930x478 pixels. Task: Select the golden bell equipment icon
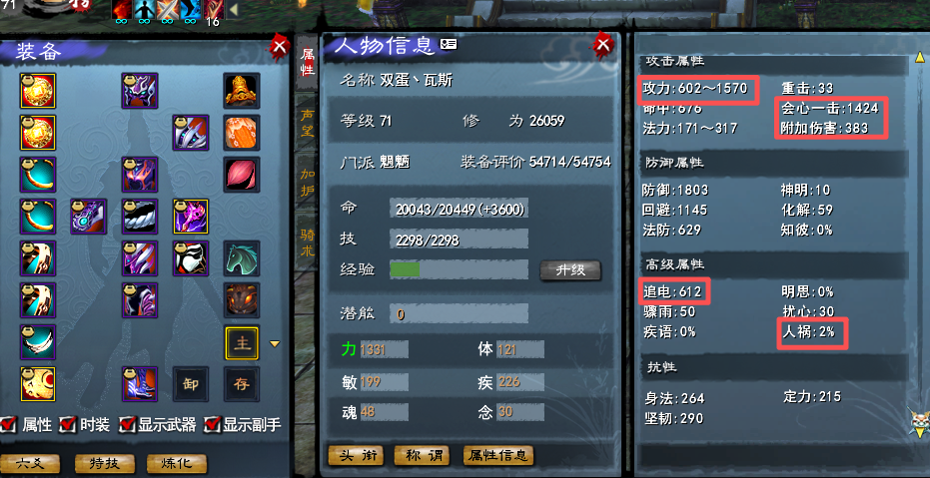point(242,90)
